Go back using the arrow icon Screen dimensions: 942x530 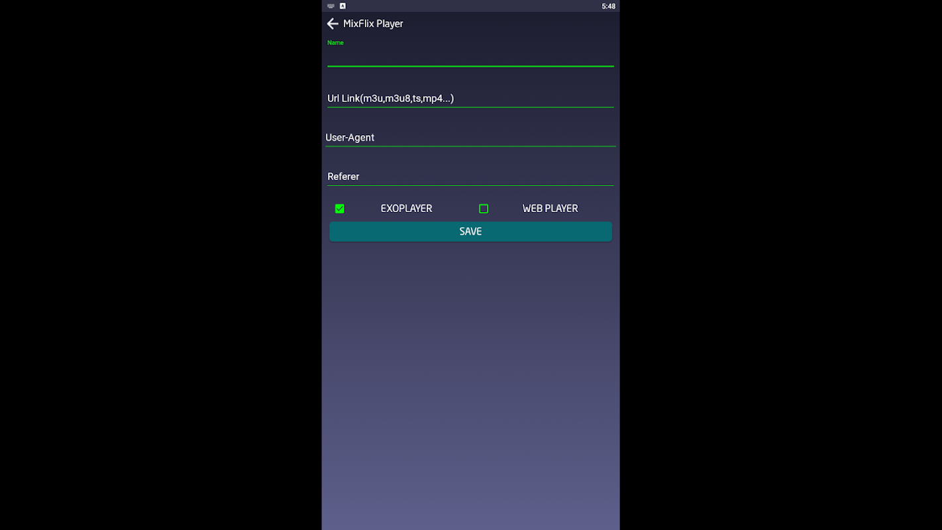[x=333, y=24]
